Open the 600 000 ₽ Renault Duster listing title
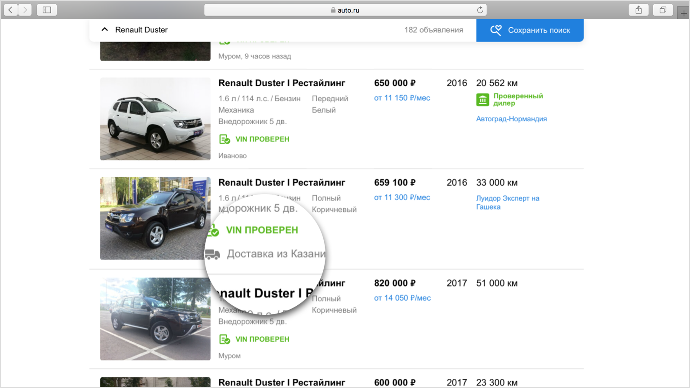 (x=282, y=383)
